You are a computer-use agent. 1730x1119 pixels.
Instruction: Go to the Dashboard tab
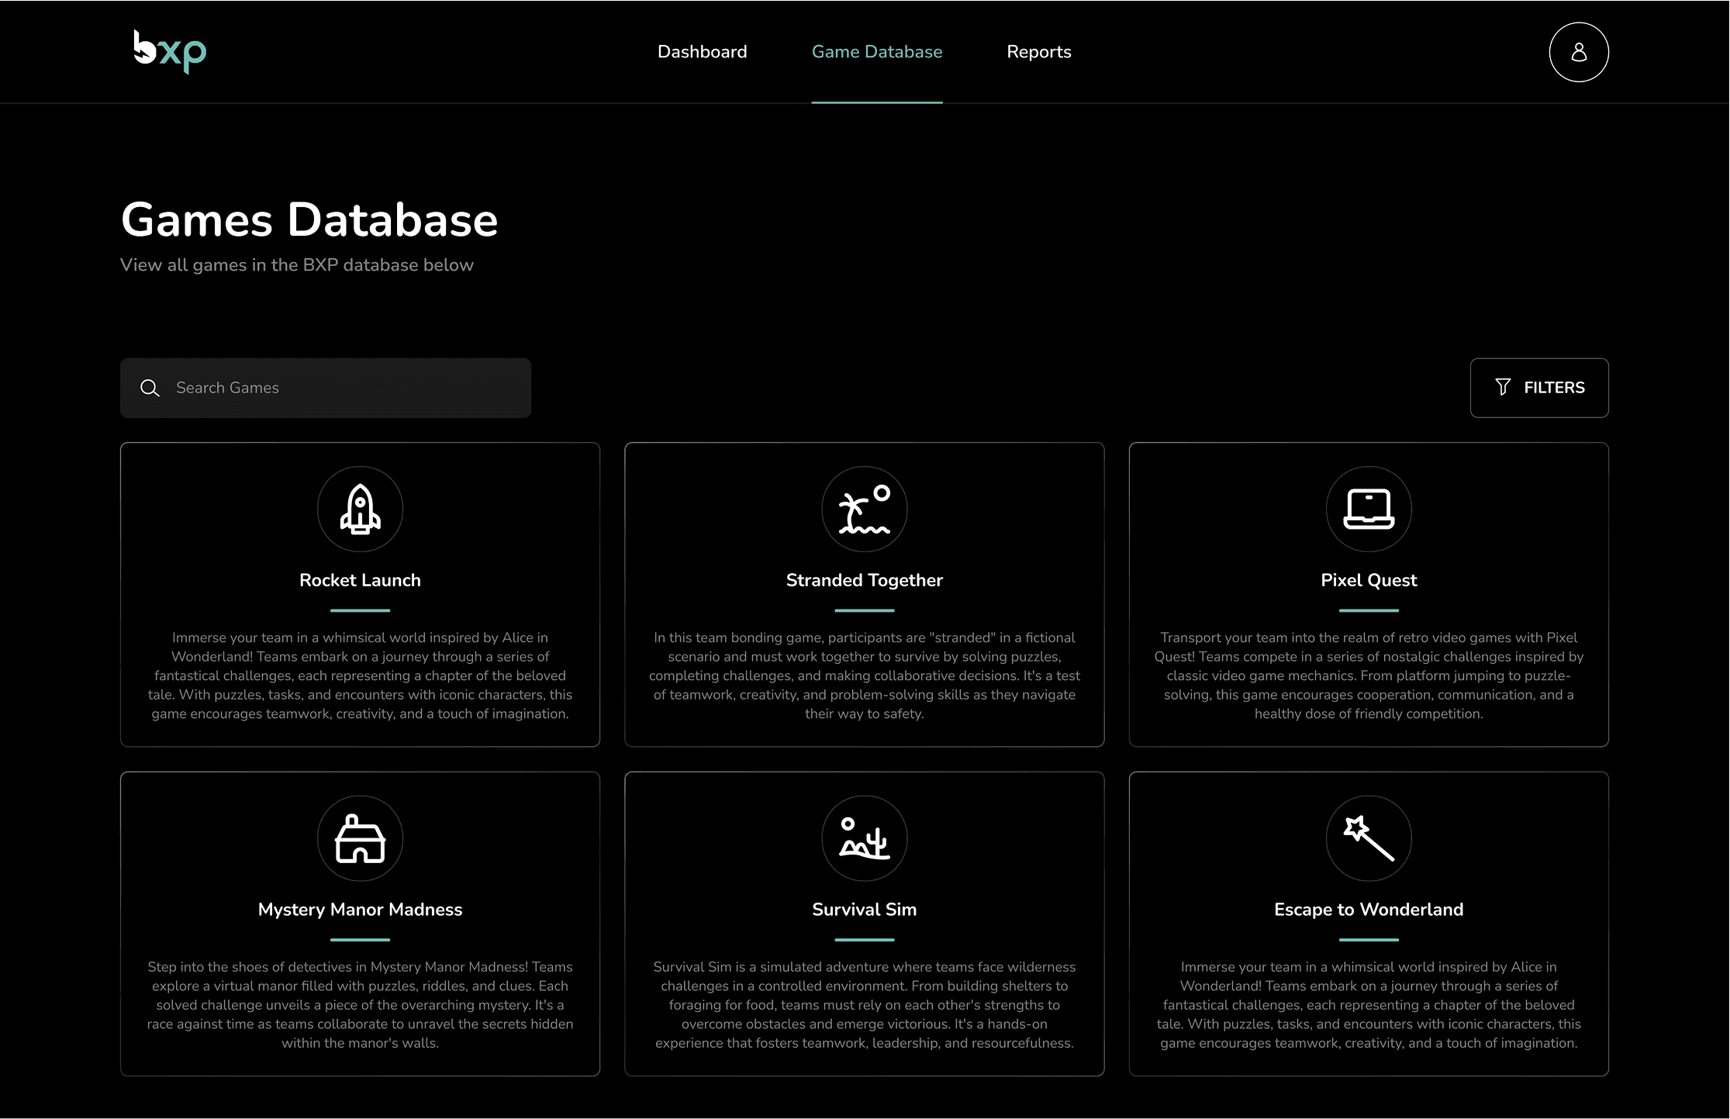click(x=702, y=52)
